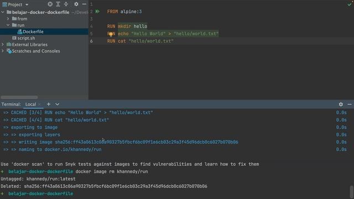This screenshot has width=354, height=199.
Task: Hide the Project panel with minus icon
Action: 84,4
